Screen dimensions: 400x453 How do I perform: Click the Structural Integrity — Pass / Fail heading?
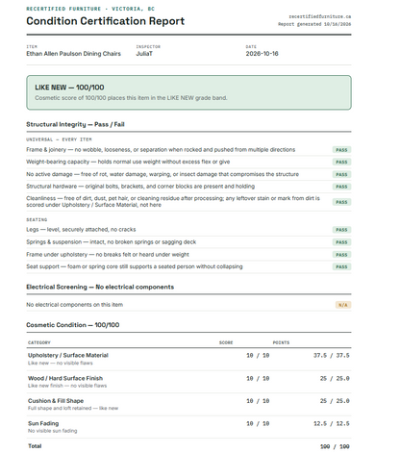75,124
